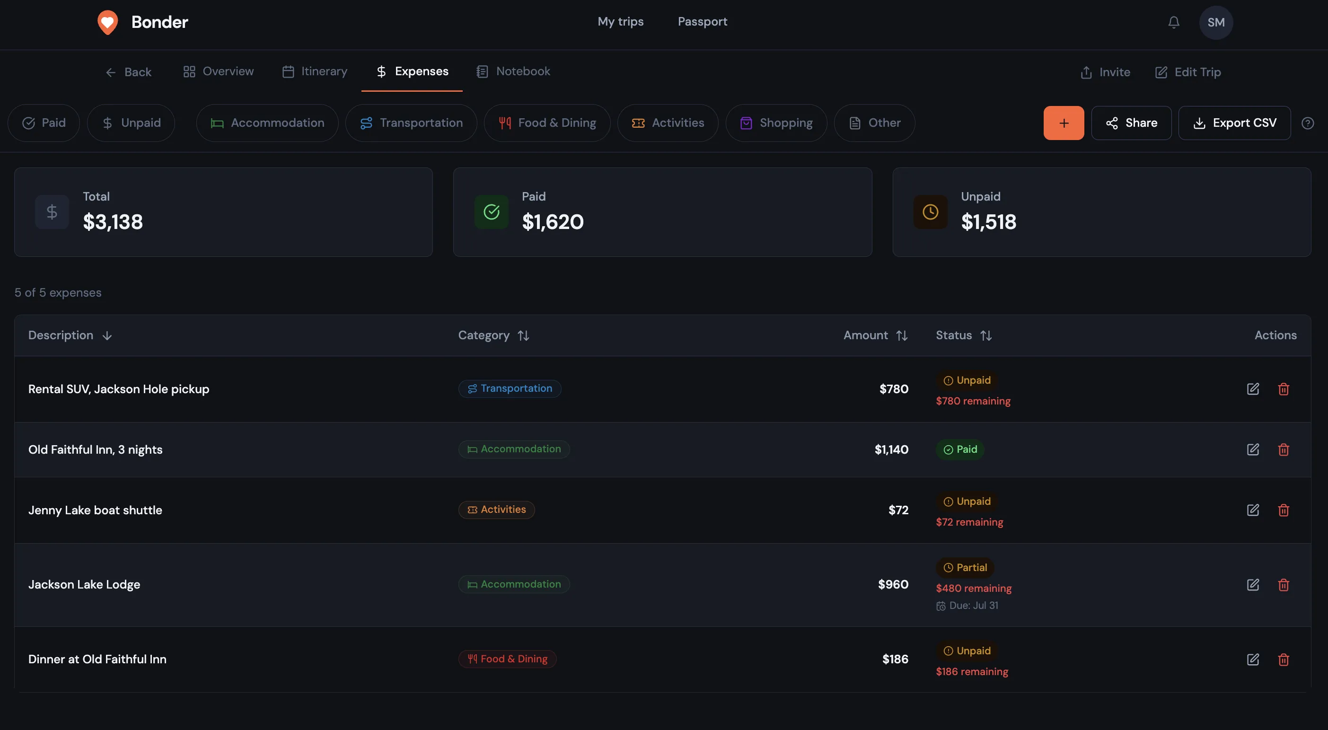Viewport: 1328px width, 730px height.
Task: Click the Share button
Action: (1131, 123)
